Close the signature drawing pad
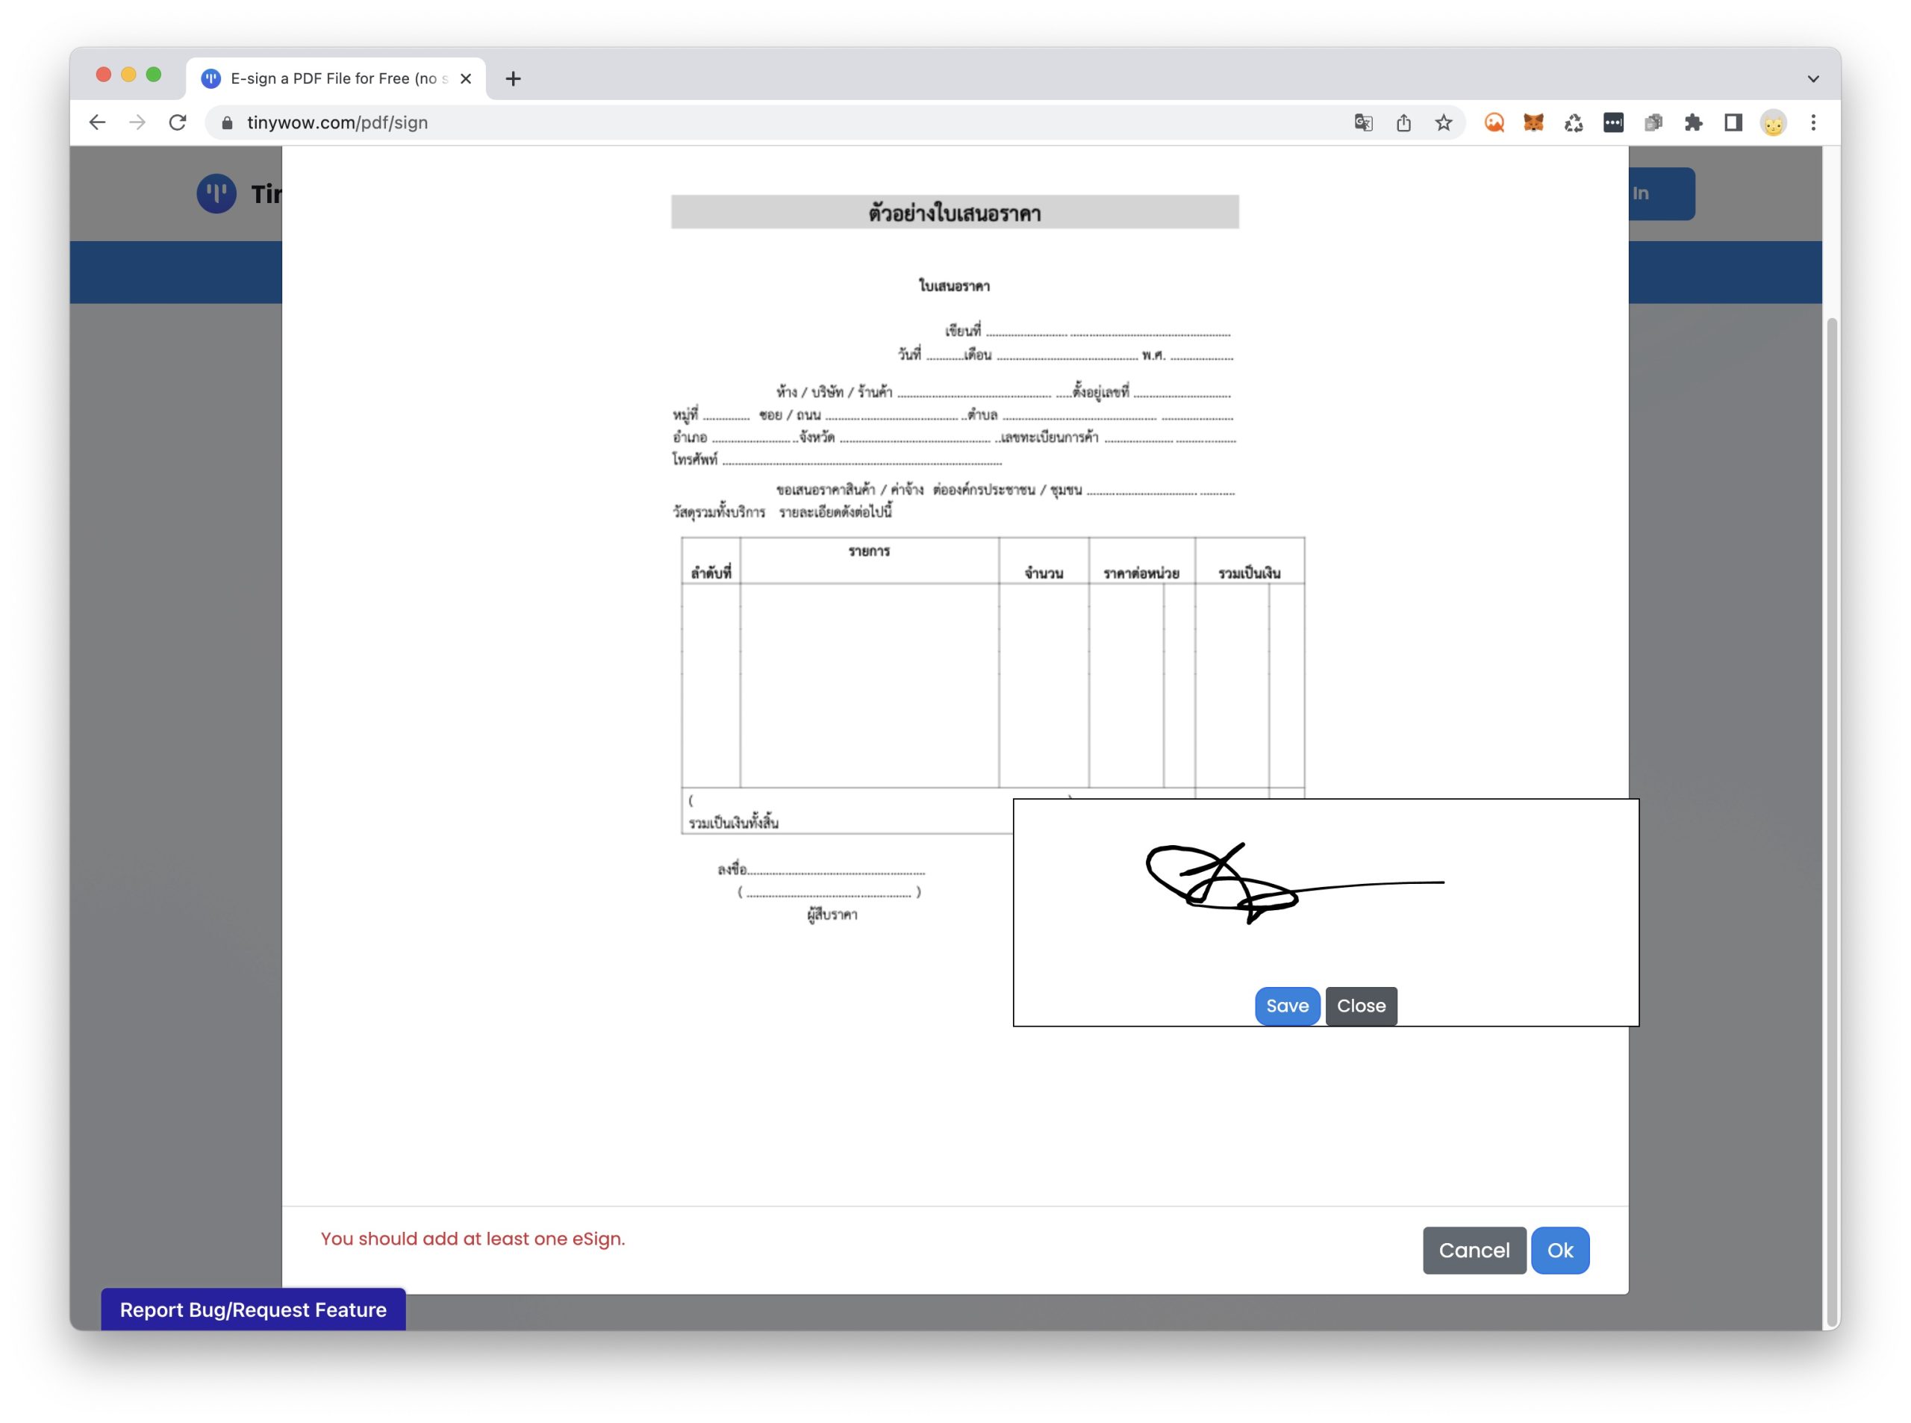1911x1423 pixels. 1361,1006
